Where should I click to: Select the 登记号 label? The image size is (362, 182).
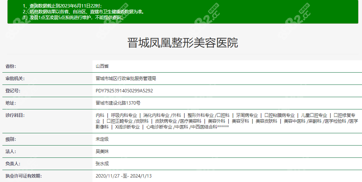click(x=13, y=91)
